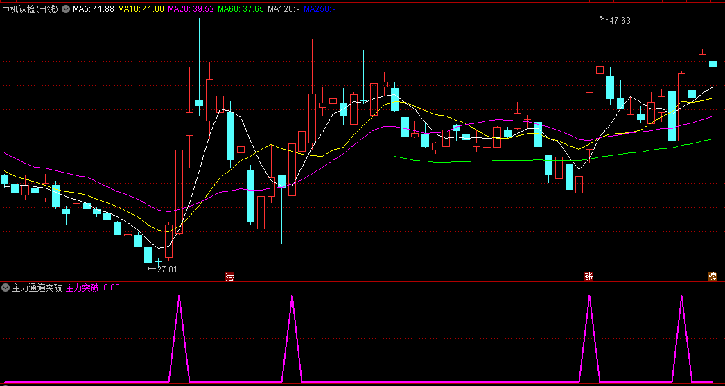Select the 主力通道突破 indicator name
The image size is (725, 386).
(37, 288)
